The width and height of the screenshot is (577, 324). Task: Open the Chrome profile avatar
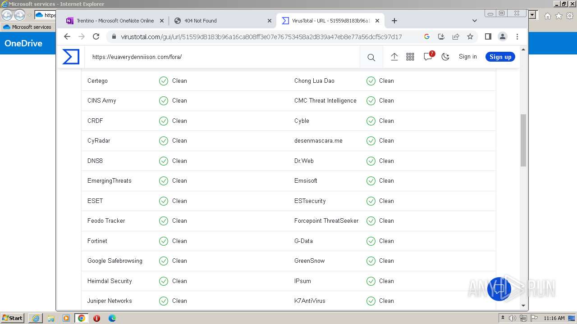coord(502,36)
